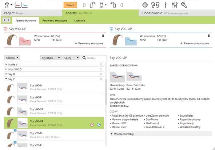Open right-side Parametry akustyczne link

pyautogui.click(x=89, y=43)
